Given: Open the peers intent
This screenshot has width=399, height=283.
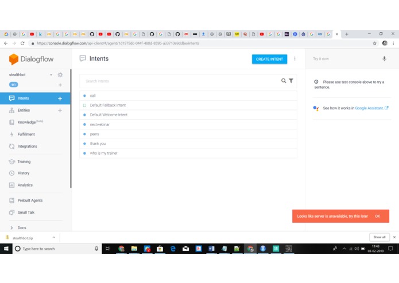Looking at the screenshot, I should click(x=188, y=134).
